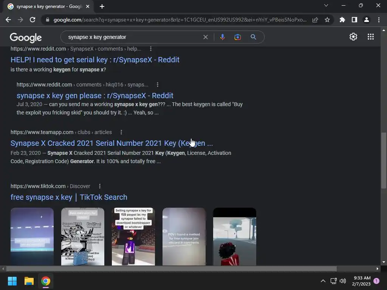The image size is (387, 290).
Task: Click the Chrome address bar URL
Action: [180, 20]
